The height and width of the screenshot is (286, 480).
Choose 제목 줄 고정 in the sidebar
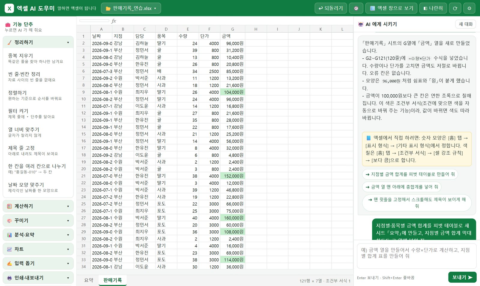pyautogui.click(x=38, y=150)
